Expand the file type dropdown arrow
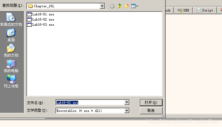This screenshot has height=127, width=222. 127,111
